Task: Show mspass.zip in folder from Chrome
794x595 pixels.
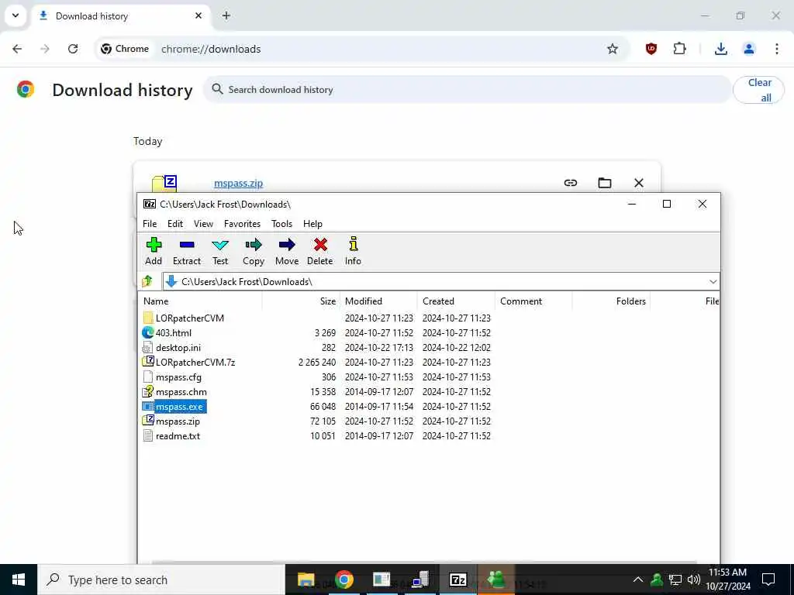Action: click(605, 183)
